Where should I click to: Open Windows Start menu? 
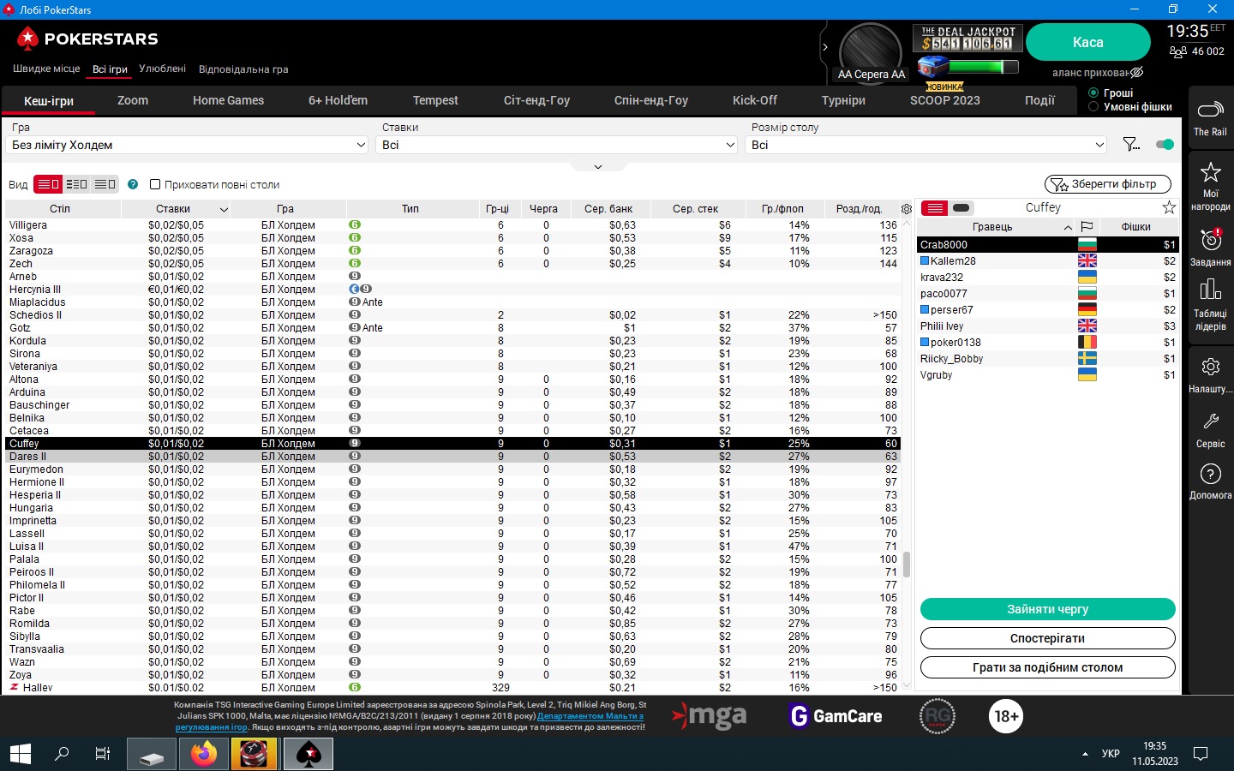[21, 754]
